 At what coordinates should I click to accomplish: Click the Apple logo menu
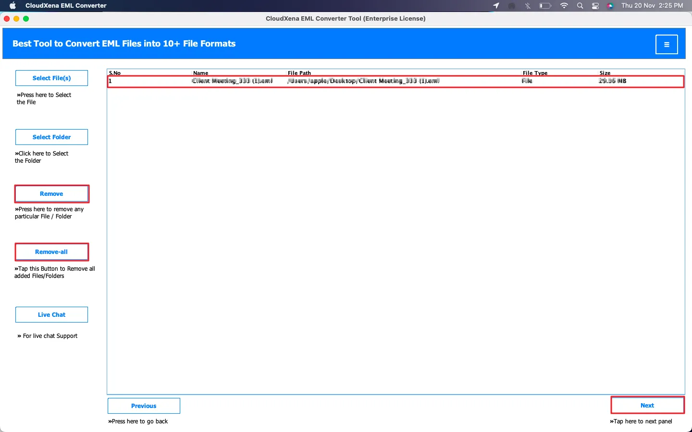[x=13, y=6]
